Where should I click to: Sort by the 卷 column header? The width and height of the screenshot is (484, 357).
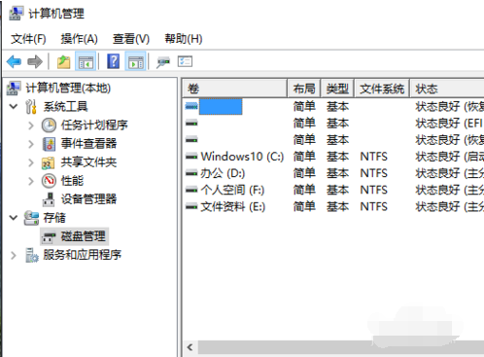(x=235, y=89)
